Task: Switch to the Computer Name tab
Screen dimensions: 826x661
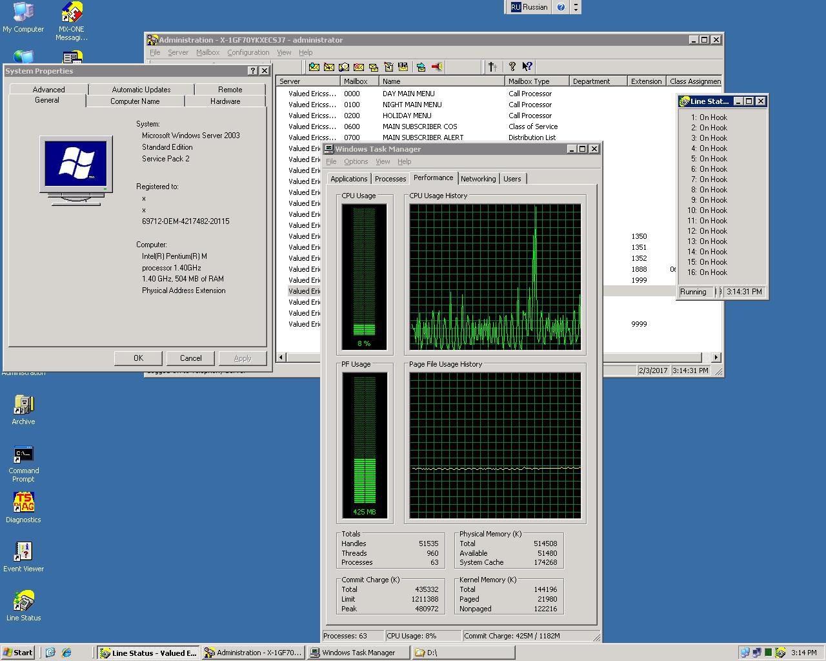Action: [135, 101]
